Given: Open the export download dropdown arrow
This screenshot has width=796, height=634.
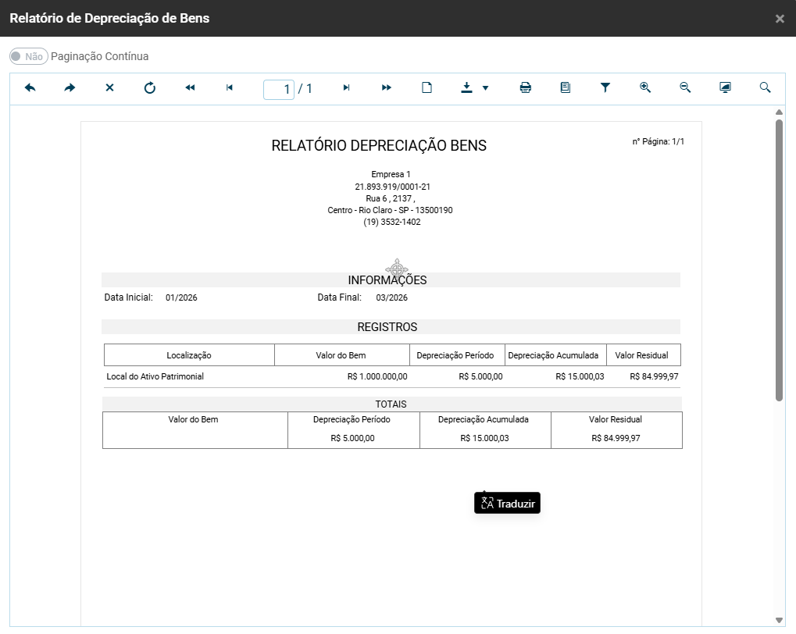Looking at the screenshot, I should pyautogui.click(x=485, y=88).
